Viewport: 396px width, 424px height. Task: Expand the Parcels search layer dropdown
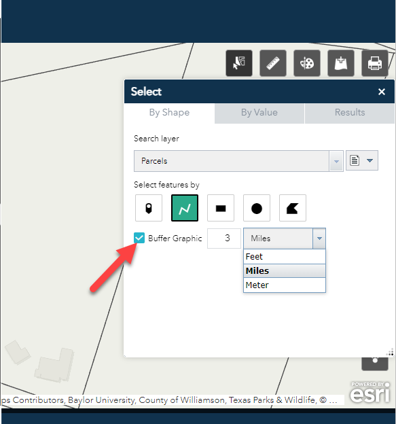336,161
